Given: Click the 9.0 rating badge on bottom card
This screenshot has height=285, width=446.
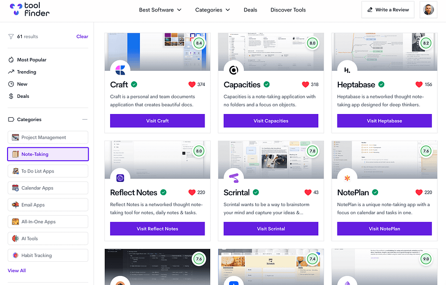Looking at the screenshot, I should [426, 259].
